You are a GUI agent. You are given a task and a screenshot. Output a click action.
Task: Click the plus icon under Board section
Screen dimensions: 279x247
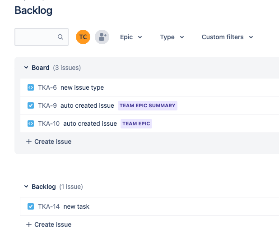click(x=29, y=142)
